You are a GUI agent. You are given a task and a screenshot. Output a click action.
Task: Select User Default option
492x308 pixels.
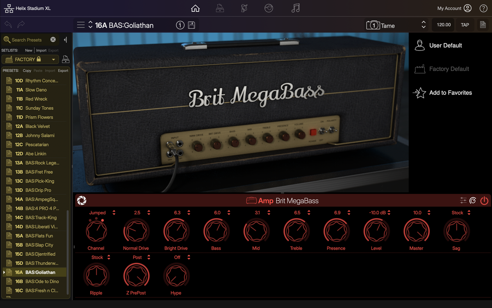pyautogui.click(x=445, y=46)
